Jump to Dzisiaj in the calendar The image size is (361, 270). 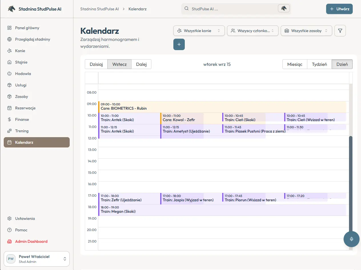(x=96, y=64)
